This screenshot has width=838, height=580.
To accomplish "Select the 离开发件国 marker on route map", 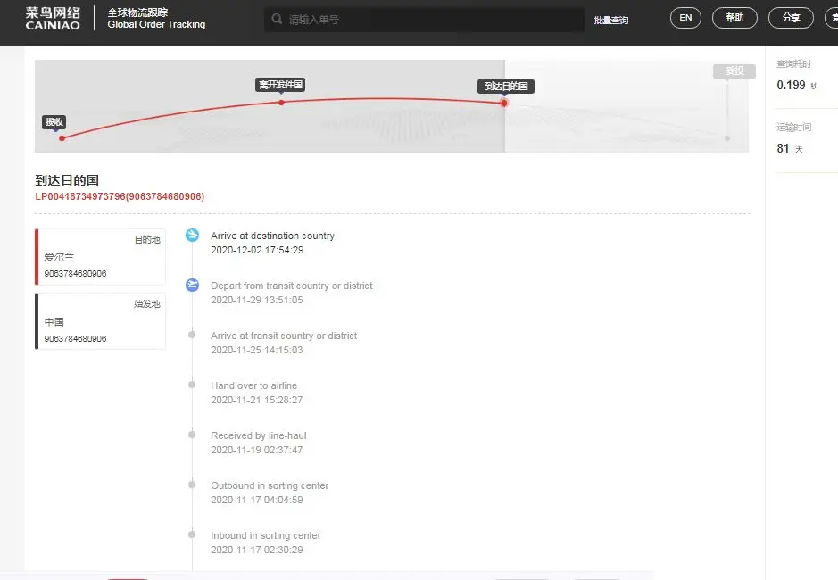I will pos(281,85).
